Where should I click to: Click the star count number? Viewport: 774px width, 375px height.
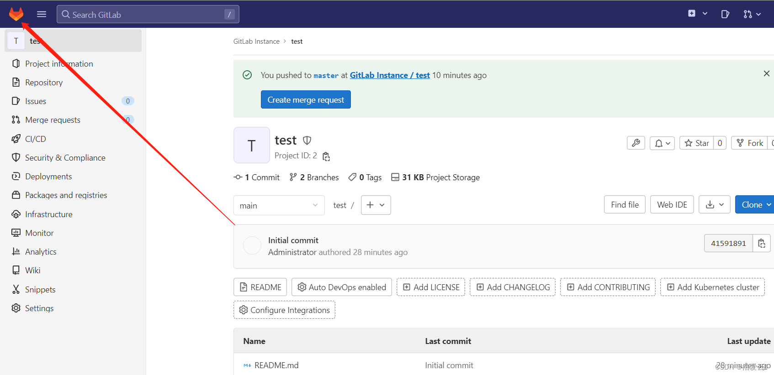pyautogui.click(x=720, y=143)
